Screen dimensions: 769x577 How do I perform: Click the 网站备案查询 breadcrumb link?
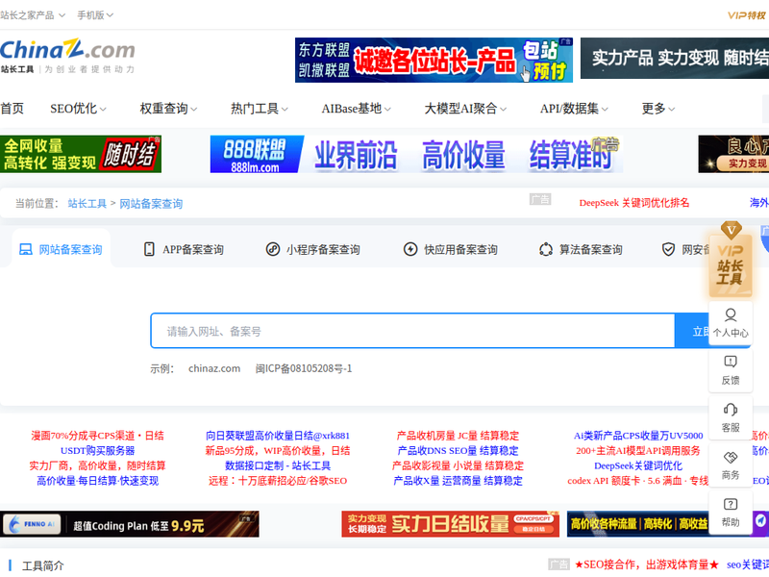(x=151, y=204)
